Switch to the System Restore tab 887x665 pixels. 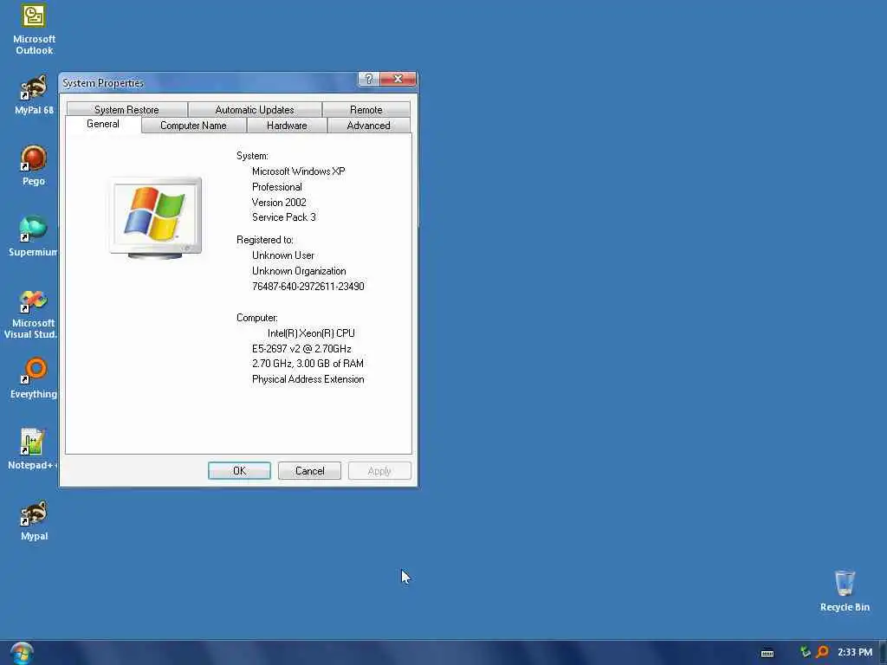point(126,110)
